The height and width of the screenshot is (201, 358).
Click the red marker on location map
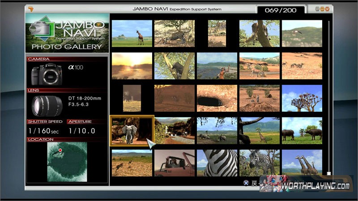[x=60, y=151]
